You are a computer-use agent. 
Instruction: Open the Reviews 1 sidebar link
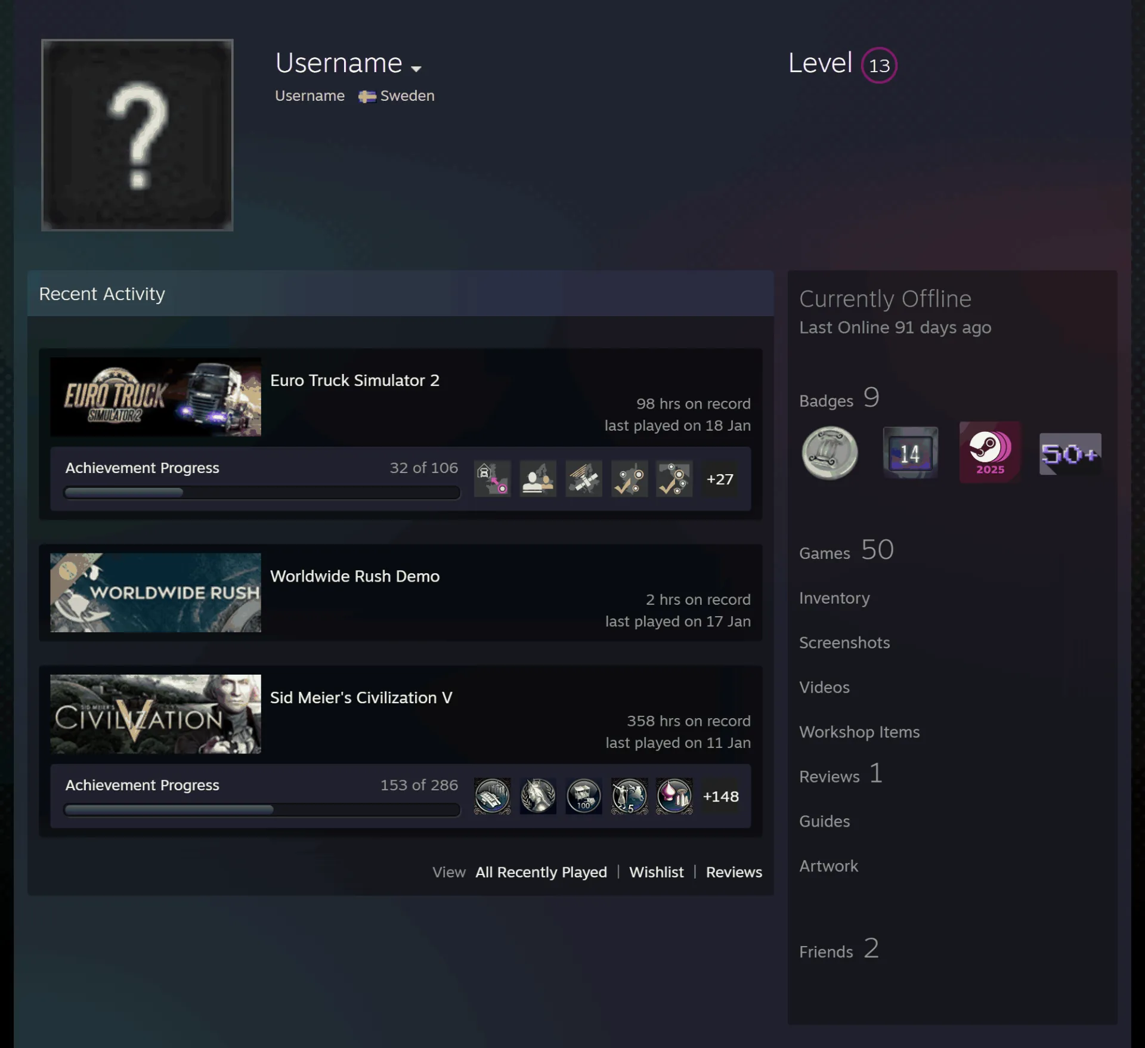(x=841, y=774)
